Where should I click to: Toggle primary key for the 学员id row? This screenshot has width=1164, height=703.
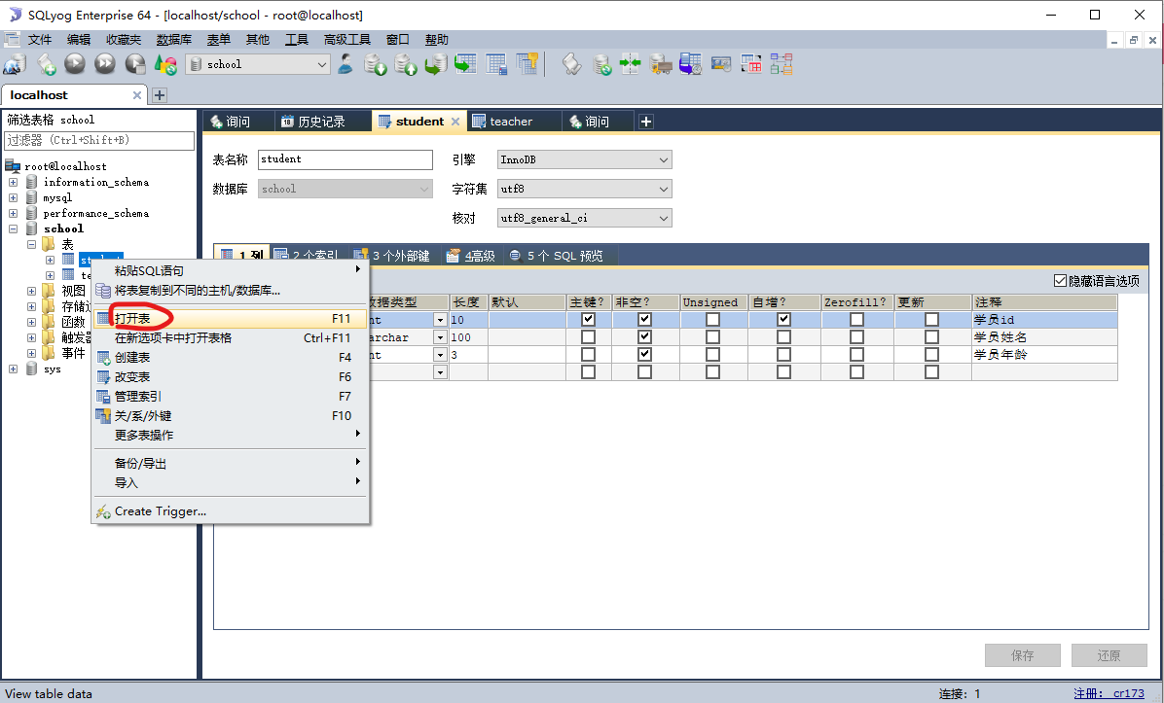click(588, 320)
